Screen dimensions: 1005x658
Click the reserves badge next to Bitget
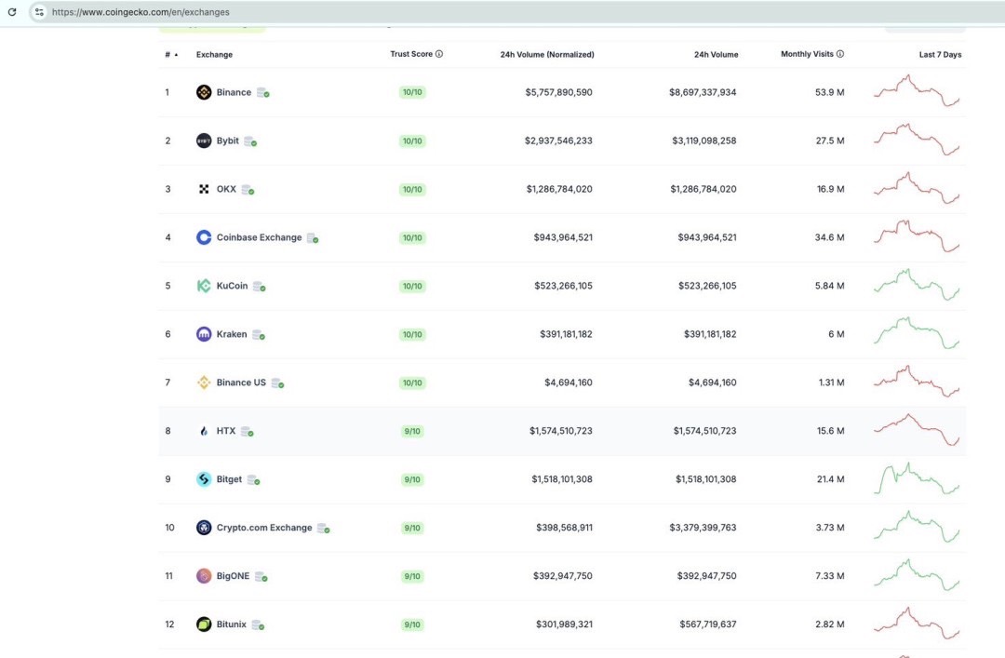click(254, 479)
